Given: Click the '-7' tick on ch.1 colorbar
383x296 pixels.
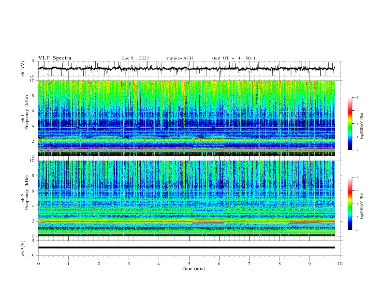Looking at the screenshot, I should pyautogui.click(x=356, y=150).
